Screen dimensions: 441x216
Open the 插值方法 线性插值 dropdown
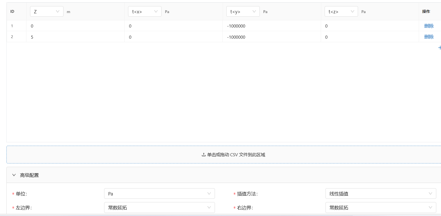[381, 193]
